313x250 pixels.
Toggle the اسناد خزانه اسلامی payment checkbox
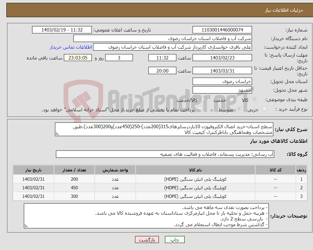click(x=200, y=109)
